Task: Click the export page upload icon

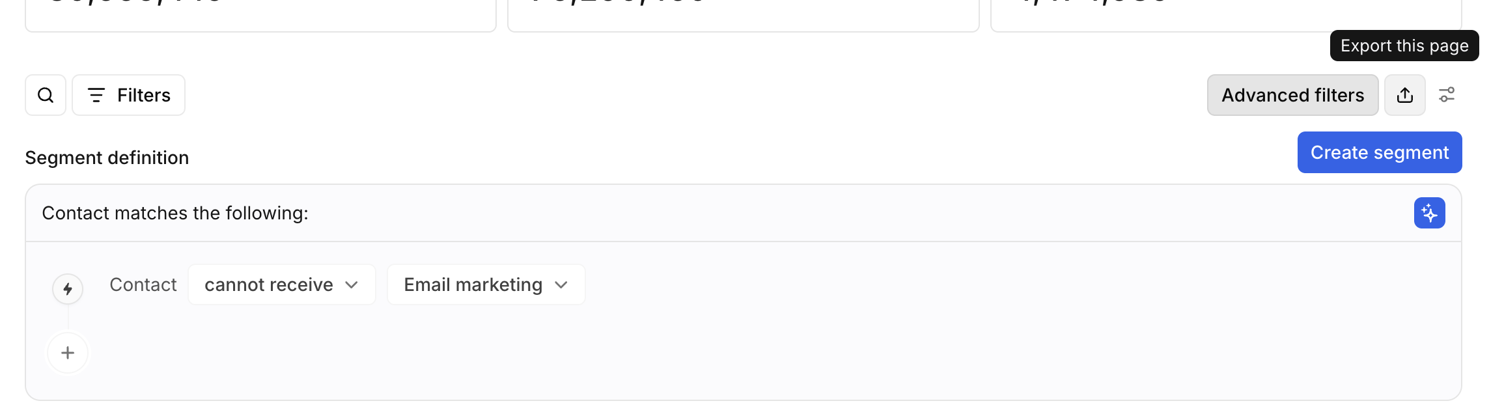Action: point(1404,95)
